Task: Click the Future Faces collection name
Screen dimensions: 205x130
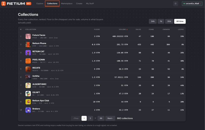Action: point(39,35)
